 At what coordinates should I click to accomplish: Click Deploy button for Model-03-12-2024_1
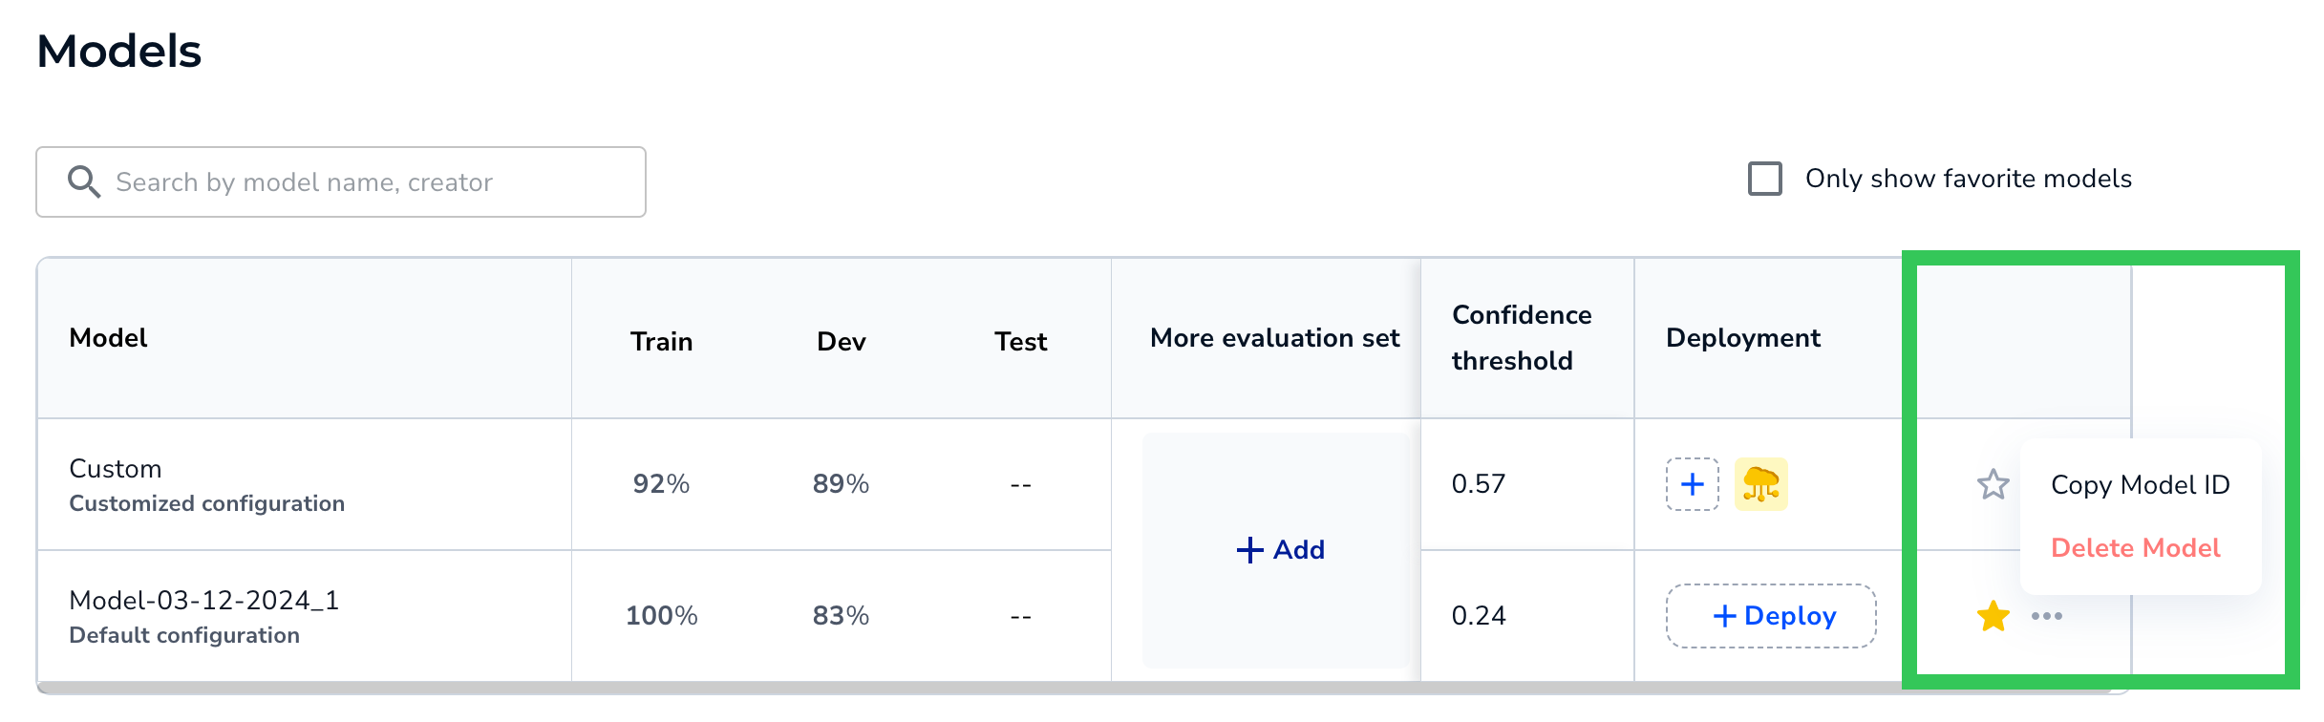(1771, 616)
